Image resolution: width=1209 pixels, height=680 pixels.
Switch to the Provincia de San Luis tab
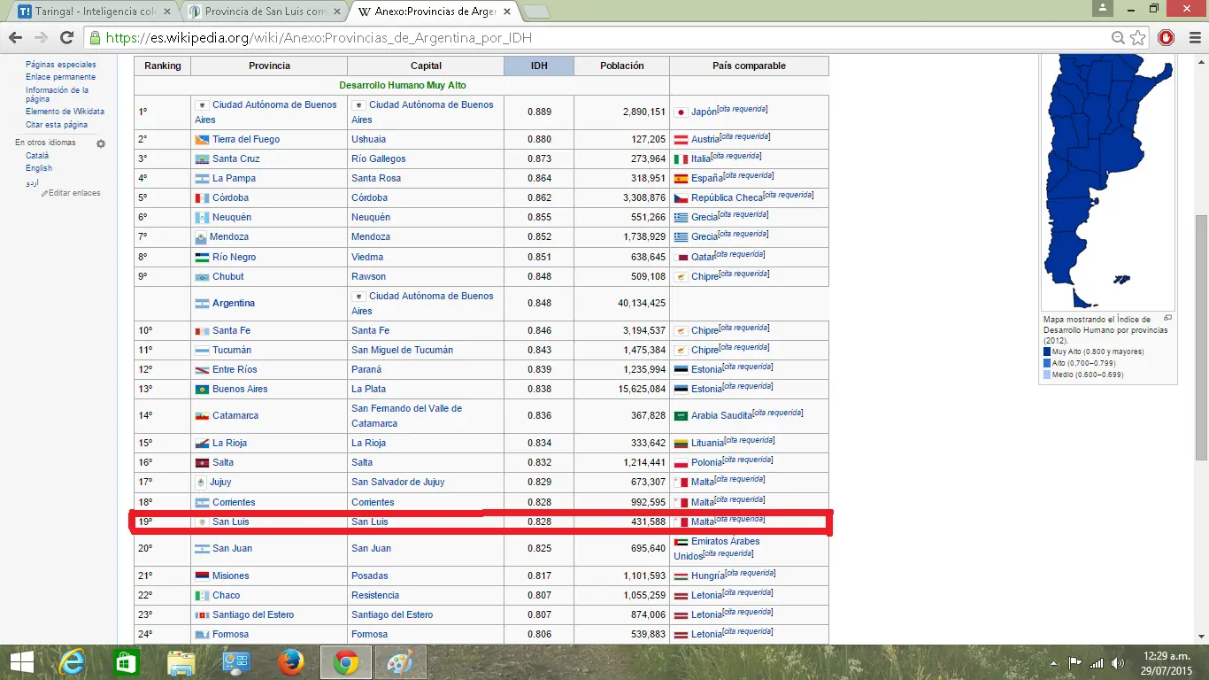(266, 12)
